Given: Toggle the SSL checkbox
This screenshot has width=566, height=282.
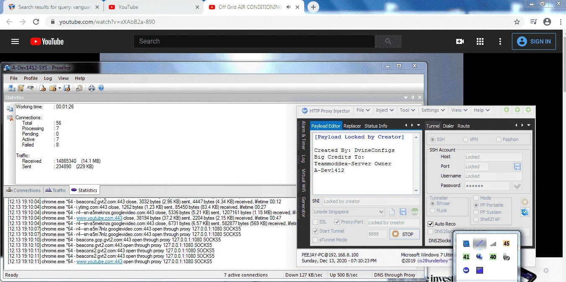Looking at the screenshot, I should tap(315, 222).
